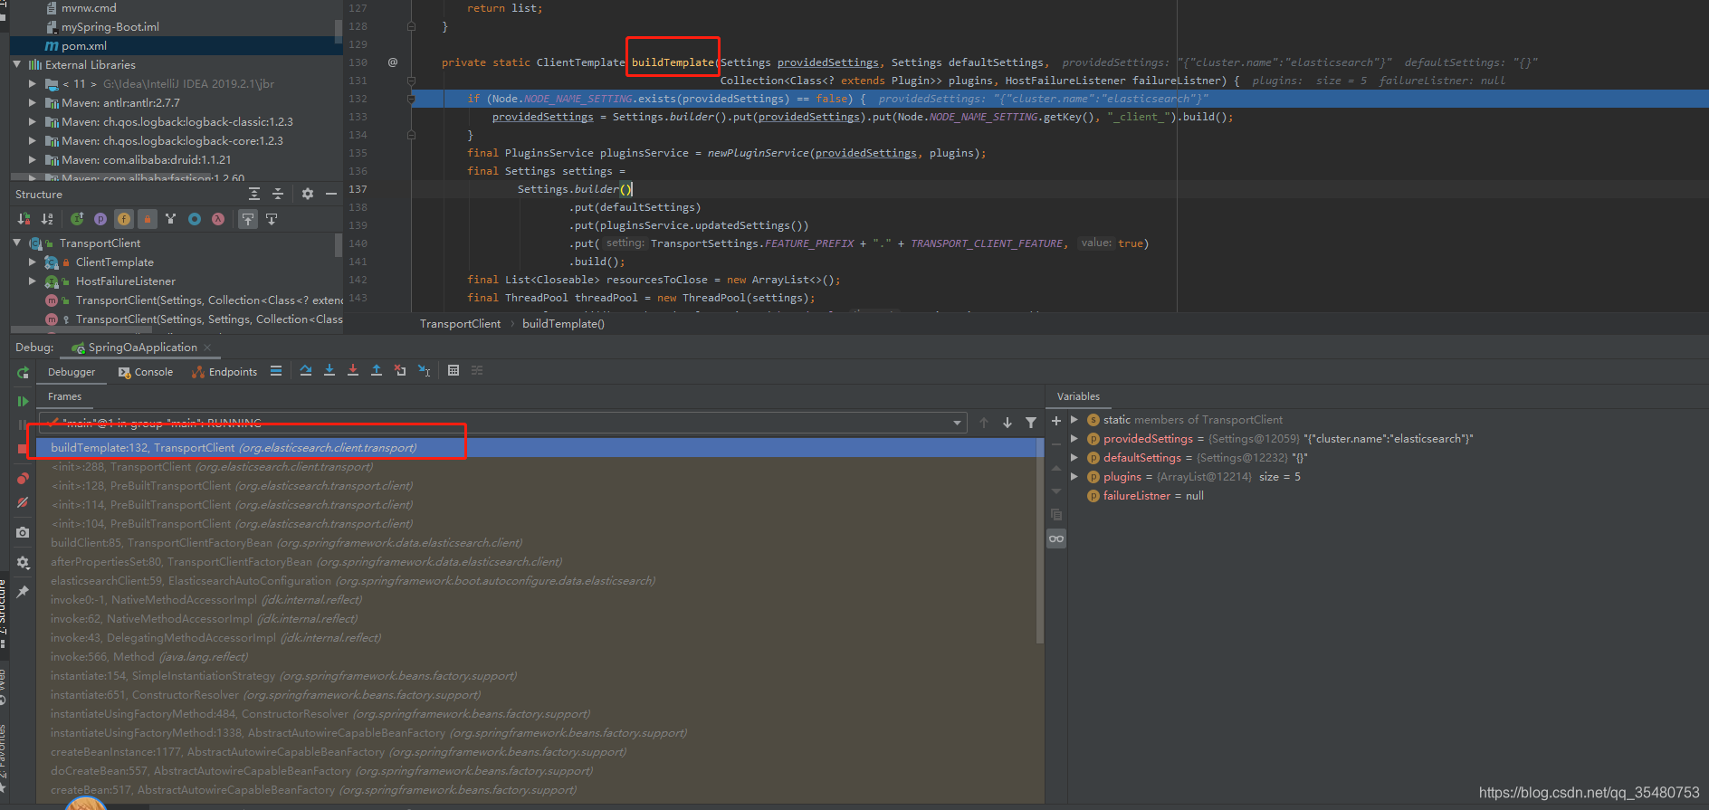Expand Maven: antlr:antlr:2.7.7 library

tap(33, 102)
